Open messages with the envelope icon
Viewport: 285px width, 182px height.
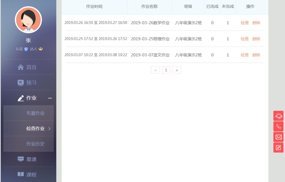278,137
